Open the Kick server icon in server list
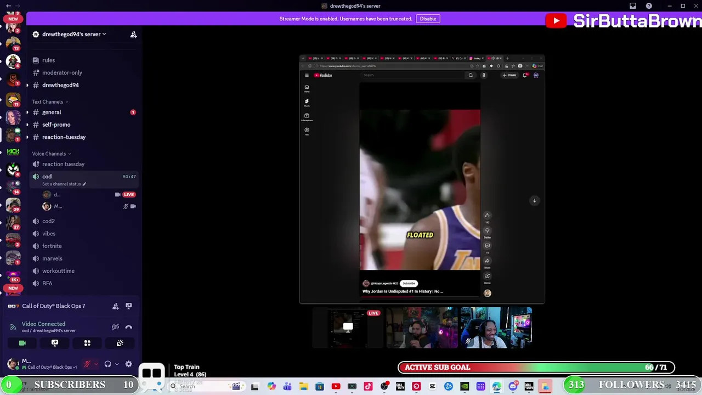This screenshot has height=395, width=702. tap(13, 151)
